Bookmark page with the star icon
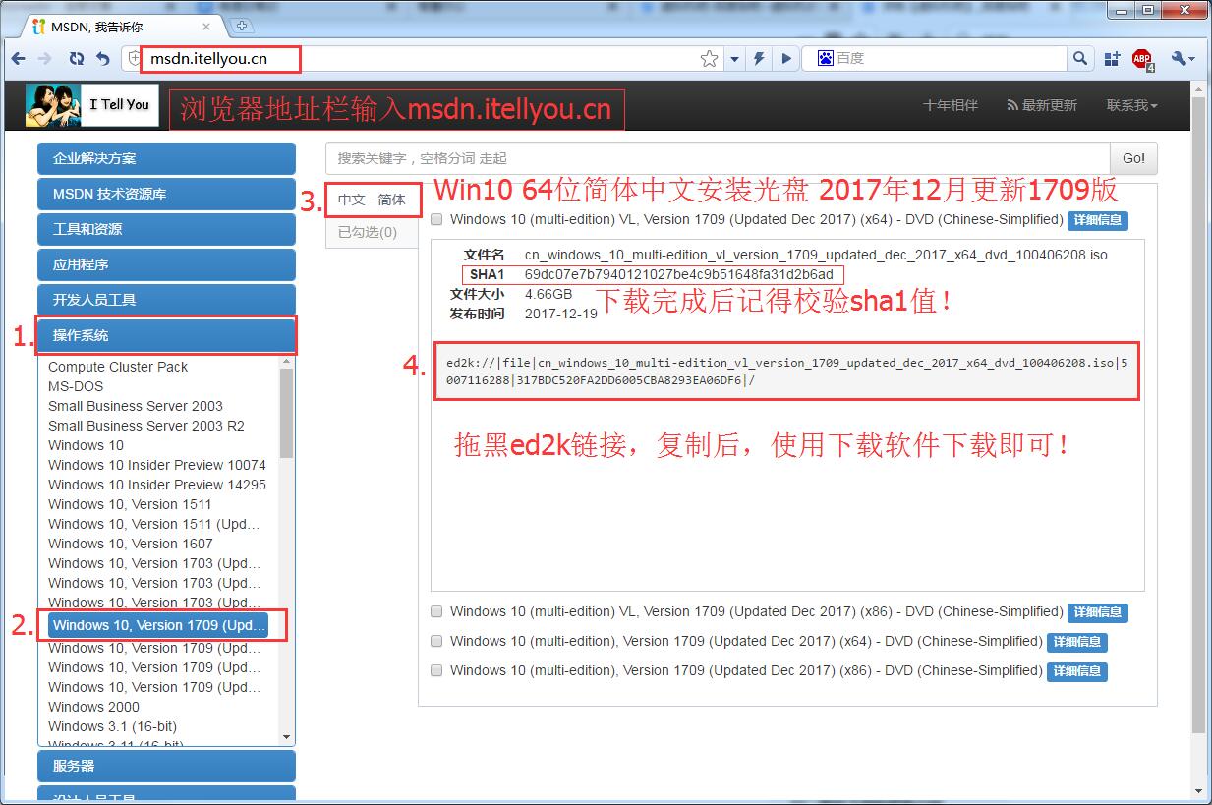The width and height of the screenshot is (1212, 805). (709, 59)
